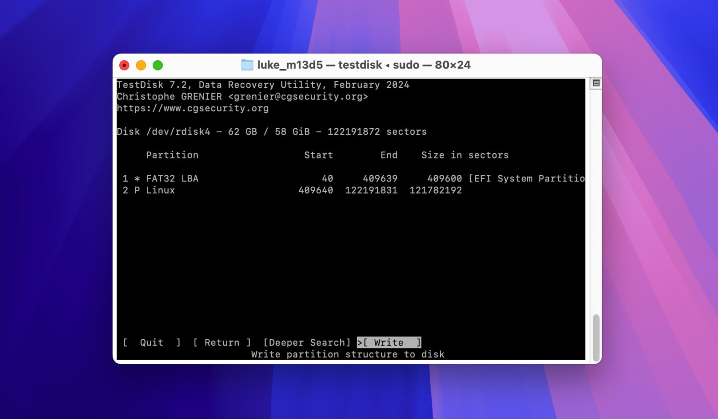The image size is (718, 419).
Task: Open the cgsecurity.org website link
Action: pyautogui.click(x=193, y=108)
